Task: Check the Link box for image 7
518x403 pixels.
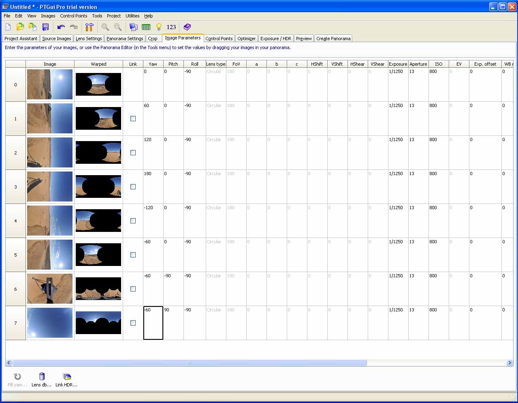Action: point(133,323)
